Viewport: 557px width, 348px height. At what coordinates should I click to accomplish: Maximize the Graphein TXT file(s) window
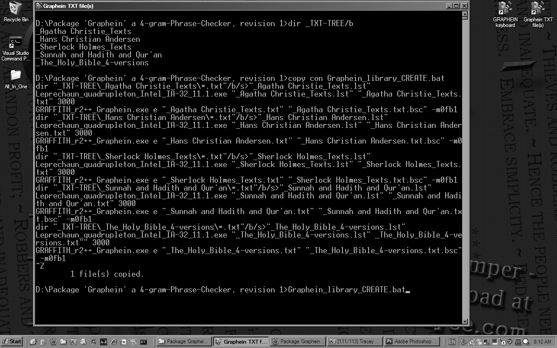tap(456, 6)
